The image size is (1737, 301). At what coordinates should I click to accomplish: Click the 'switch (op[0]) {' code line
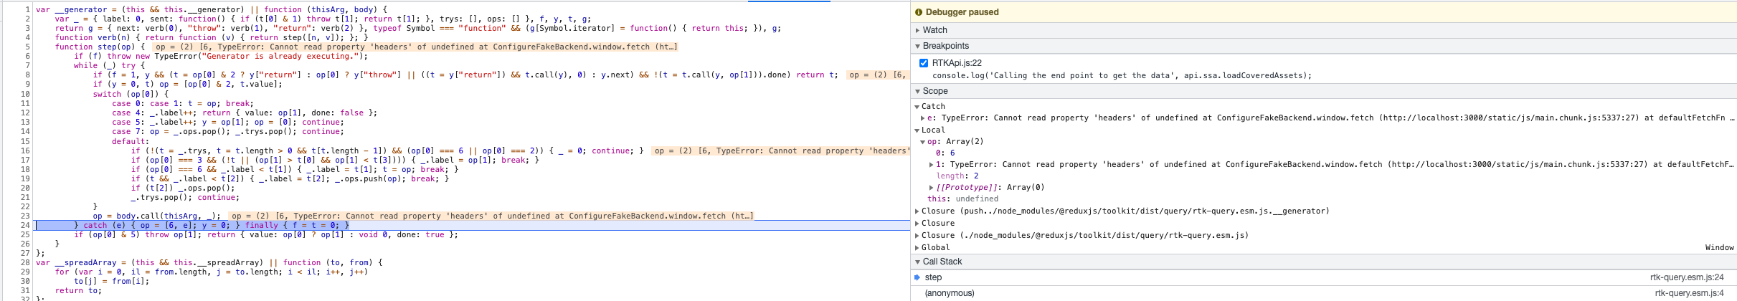tap(131, 94)
